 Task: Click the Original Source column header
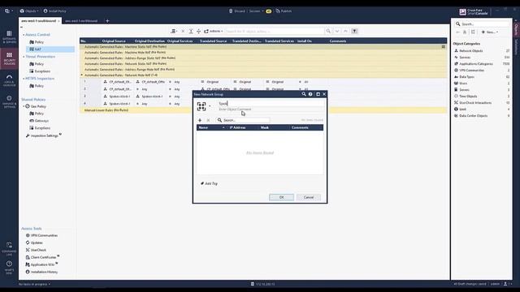pos(114,41)
